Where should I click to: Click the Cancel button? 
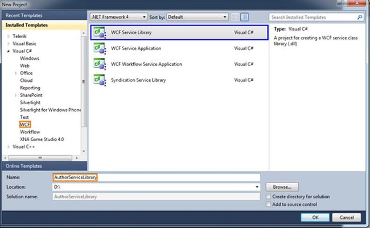tap(347, 217)
